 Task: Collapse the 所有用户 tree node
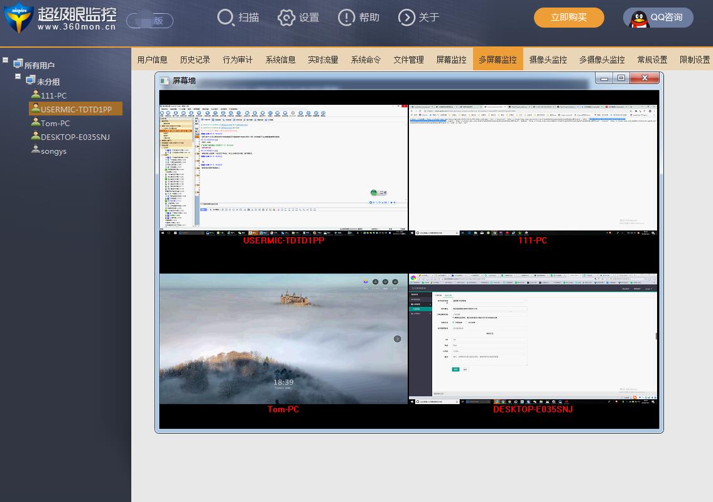click(6, 61)
